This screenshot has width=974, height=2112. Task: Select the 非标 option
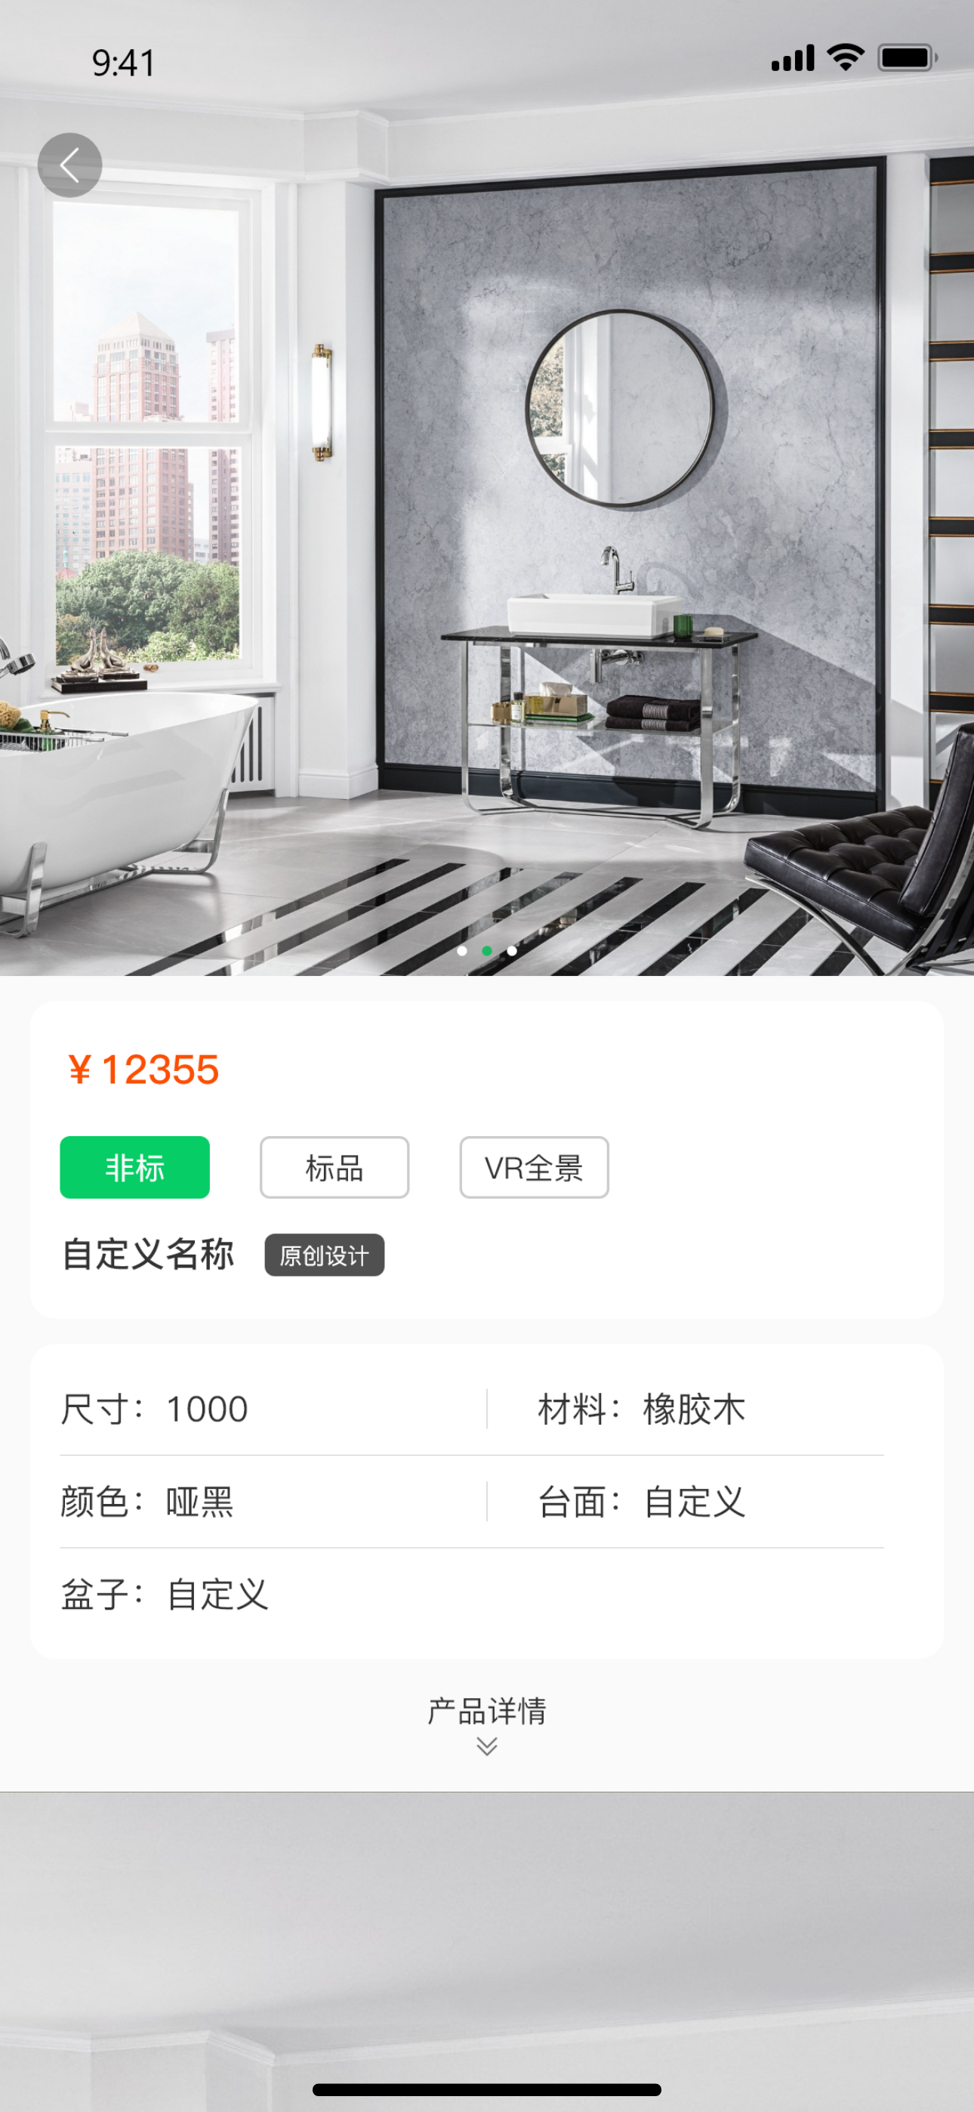tap(134, 1168)
